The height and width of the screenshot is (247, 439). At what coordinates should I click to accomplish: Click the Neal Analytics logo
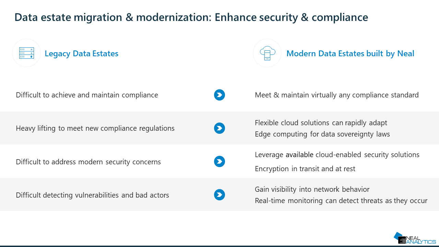(415, 238)
